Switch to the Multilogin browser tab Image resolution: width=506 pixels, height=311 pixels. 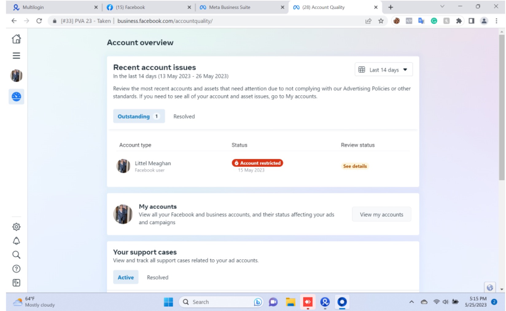(52, 7)
